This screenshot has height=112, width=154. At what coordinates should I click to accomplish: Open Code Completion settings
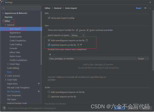18,41
